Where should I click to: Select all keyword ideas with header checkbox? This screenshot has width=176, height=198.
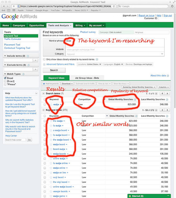click(x=45, y=116)
